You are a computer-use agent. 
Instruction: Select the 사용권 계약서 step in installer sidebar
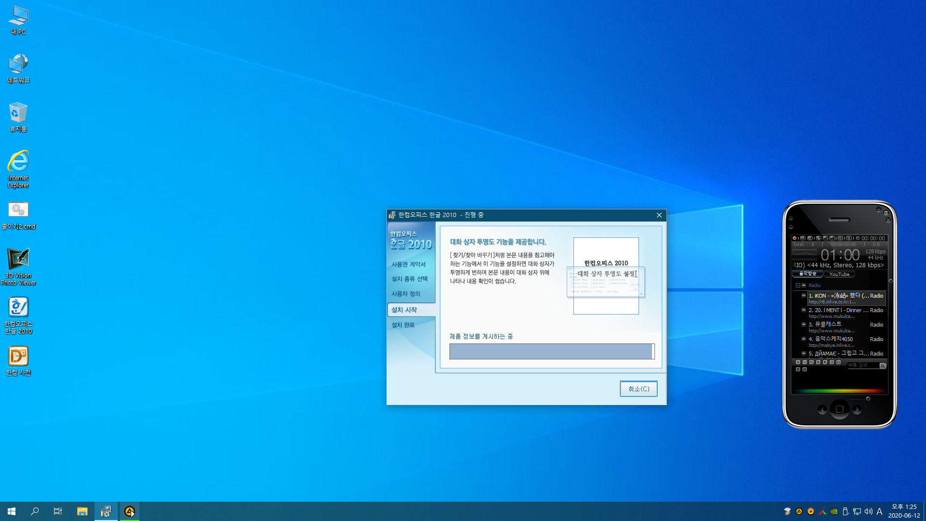tap(409, 264)
